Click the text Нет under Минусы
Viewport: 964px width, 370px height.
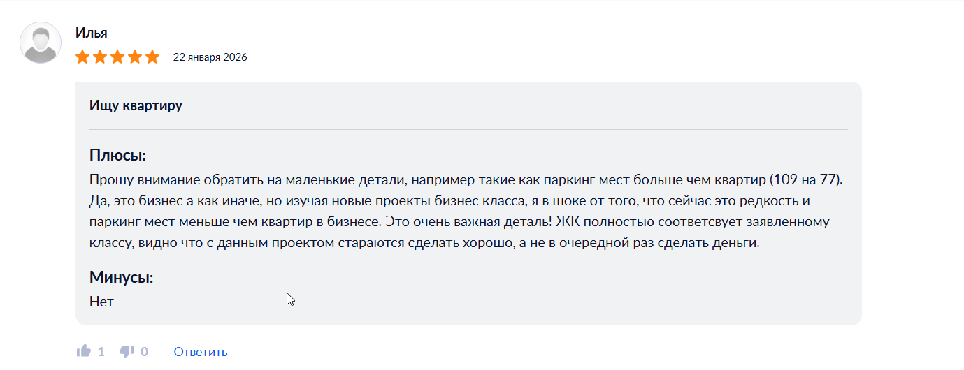click(101, 302)
